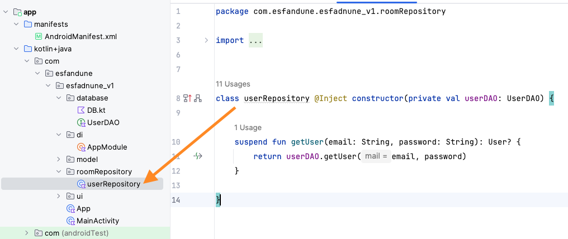Expand the model package folder
This screenshot has height=239, width=568.
59,160
